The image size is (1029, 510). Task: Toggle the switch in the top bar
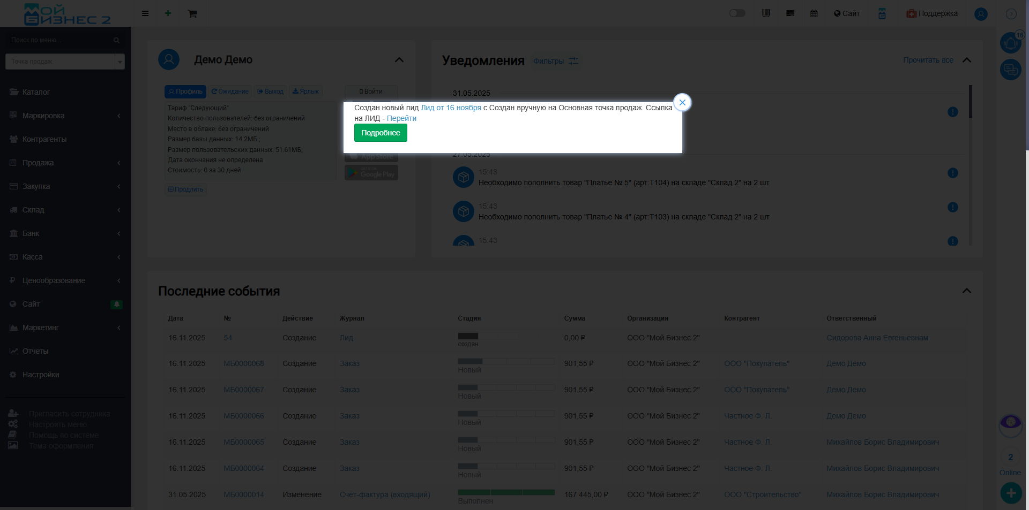point(737,13)
